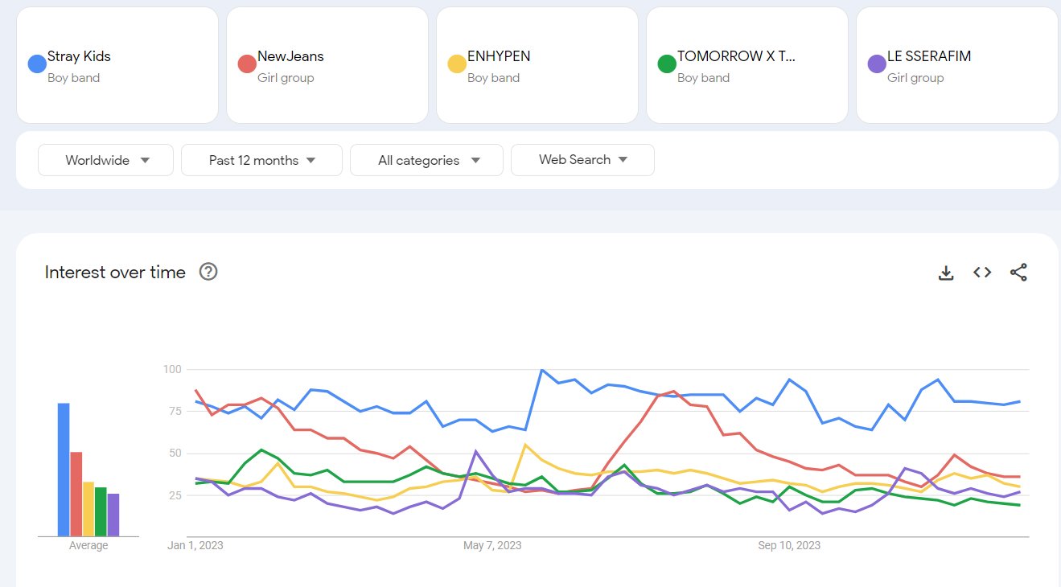The height and width of the screenshot is (587, 1061).
Task: Select the LE SSERAFIM search term card
Action: coord(957,65)
